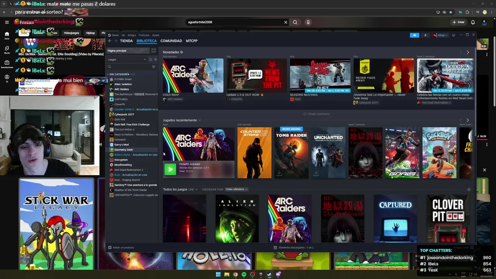The image size is (496, 279).
Task: Open Novedades settings gear
Action: [181, 52]
